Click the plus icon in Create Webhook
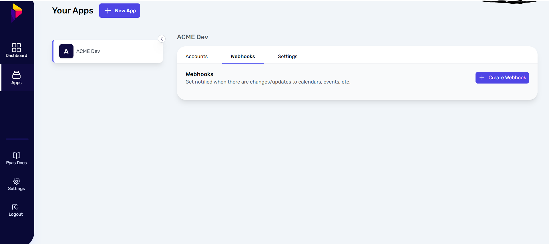Image resolution: width=549 pixels, height=244 pixels. pyautogui.click(x=482, y=78)
